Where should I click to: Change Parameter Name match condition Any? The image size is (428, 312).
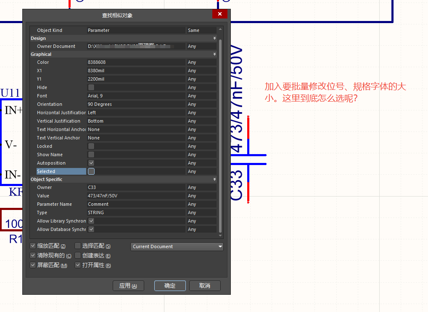point(201,204)
